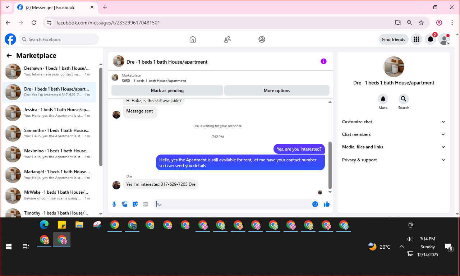Open the emoji picker smiley
Viewport: 460px width, 276px height.
tap(315, 204)
